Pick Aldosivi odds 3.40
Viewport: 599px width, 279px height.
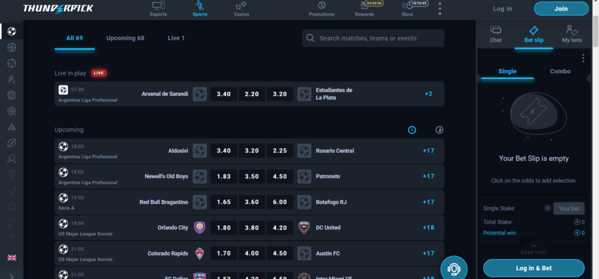pyautogui.click(x=223, y=151)
